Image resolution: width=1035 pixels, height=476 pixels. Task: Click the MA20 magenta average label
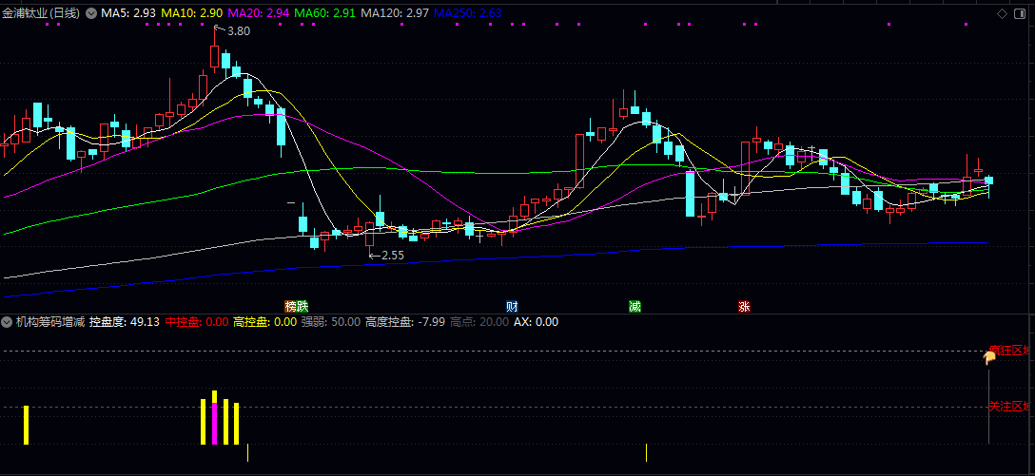click(259, 13)
